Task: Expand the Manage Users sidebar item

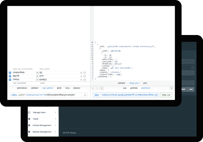Action: click(42, 112)
